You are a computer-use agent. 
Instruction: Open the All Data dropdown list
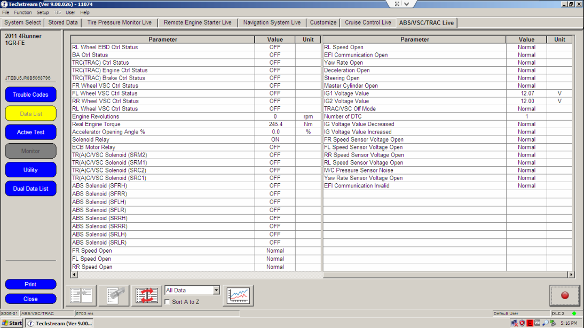pos(216,290)
